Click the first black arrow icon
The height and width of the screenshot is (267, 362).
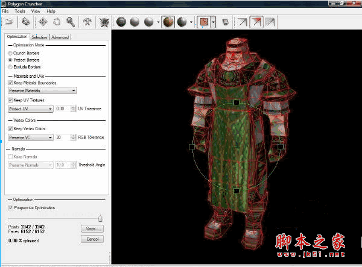point(243,22)
